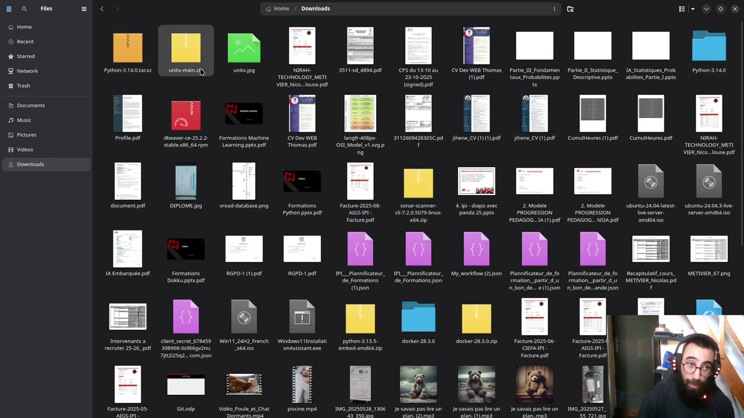Select the Python-3.14.0.tar.xz archive icon
Screen dimensions: 744x418
point(128,48)
